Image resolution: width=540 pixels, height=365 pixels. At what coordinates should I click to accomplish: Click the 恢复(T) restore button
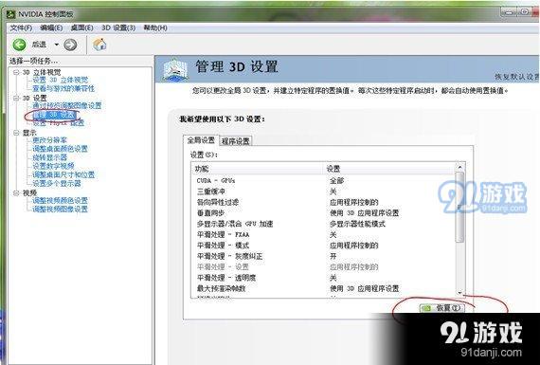coord(441,308)
